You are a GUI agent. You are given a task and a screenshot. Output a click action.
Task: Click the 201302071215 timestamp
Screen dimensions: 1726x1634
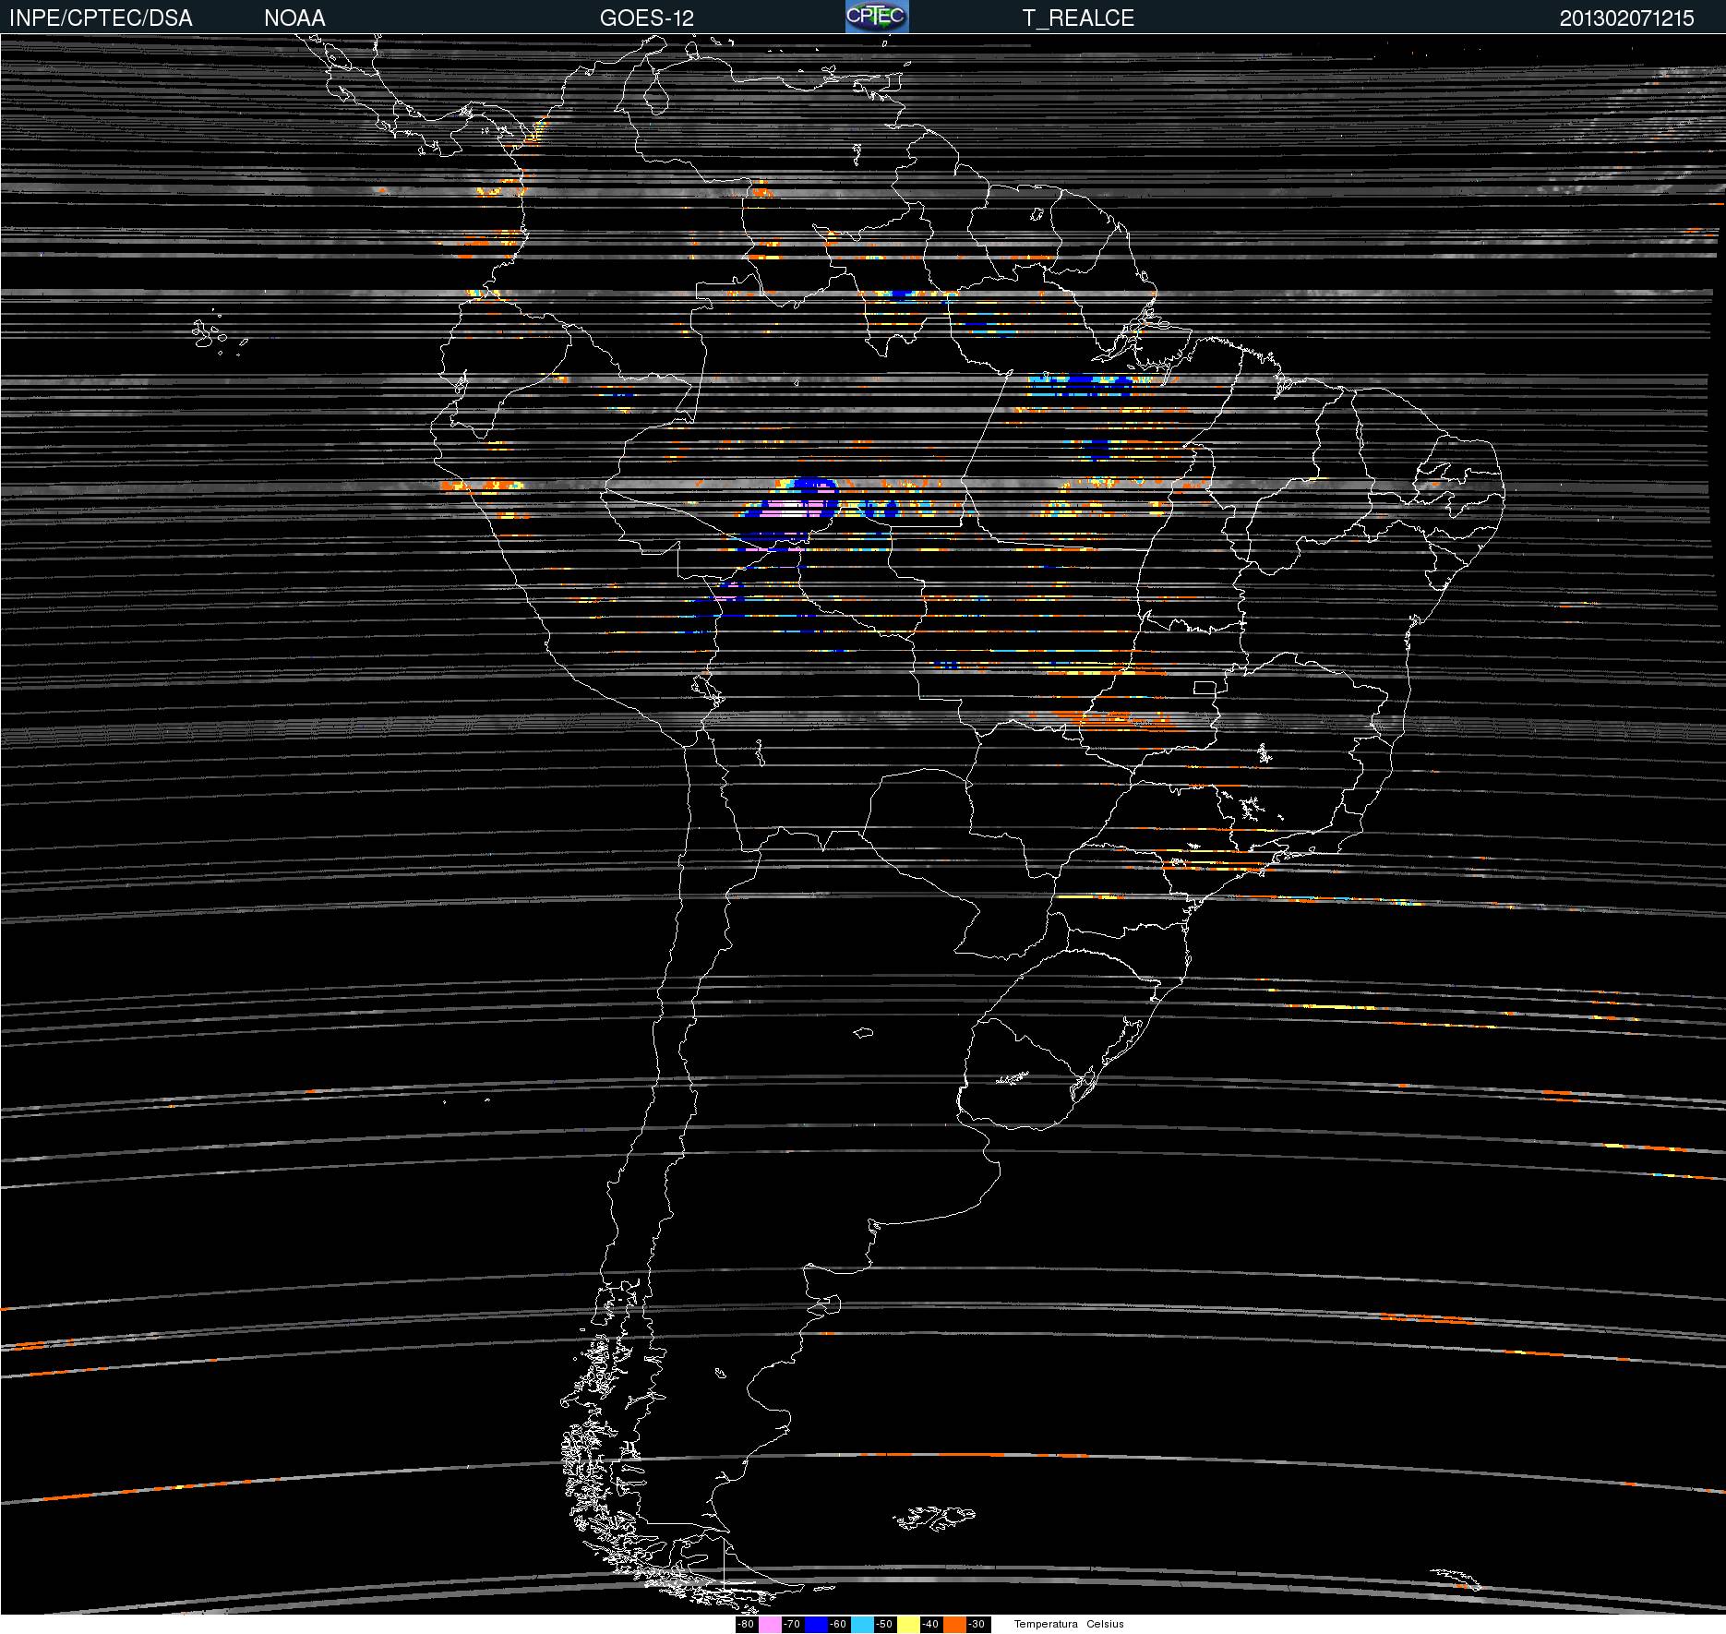pos(1627,18)
